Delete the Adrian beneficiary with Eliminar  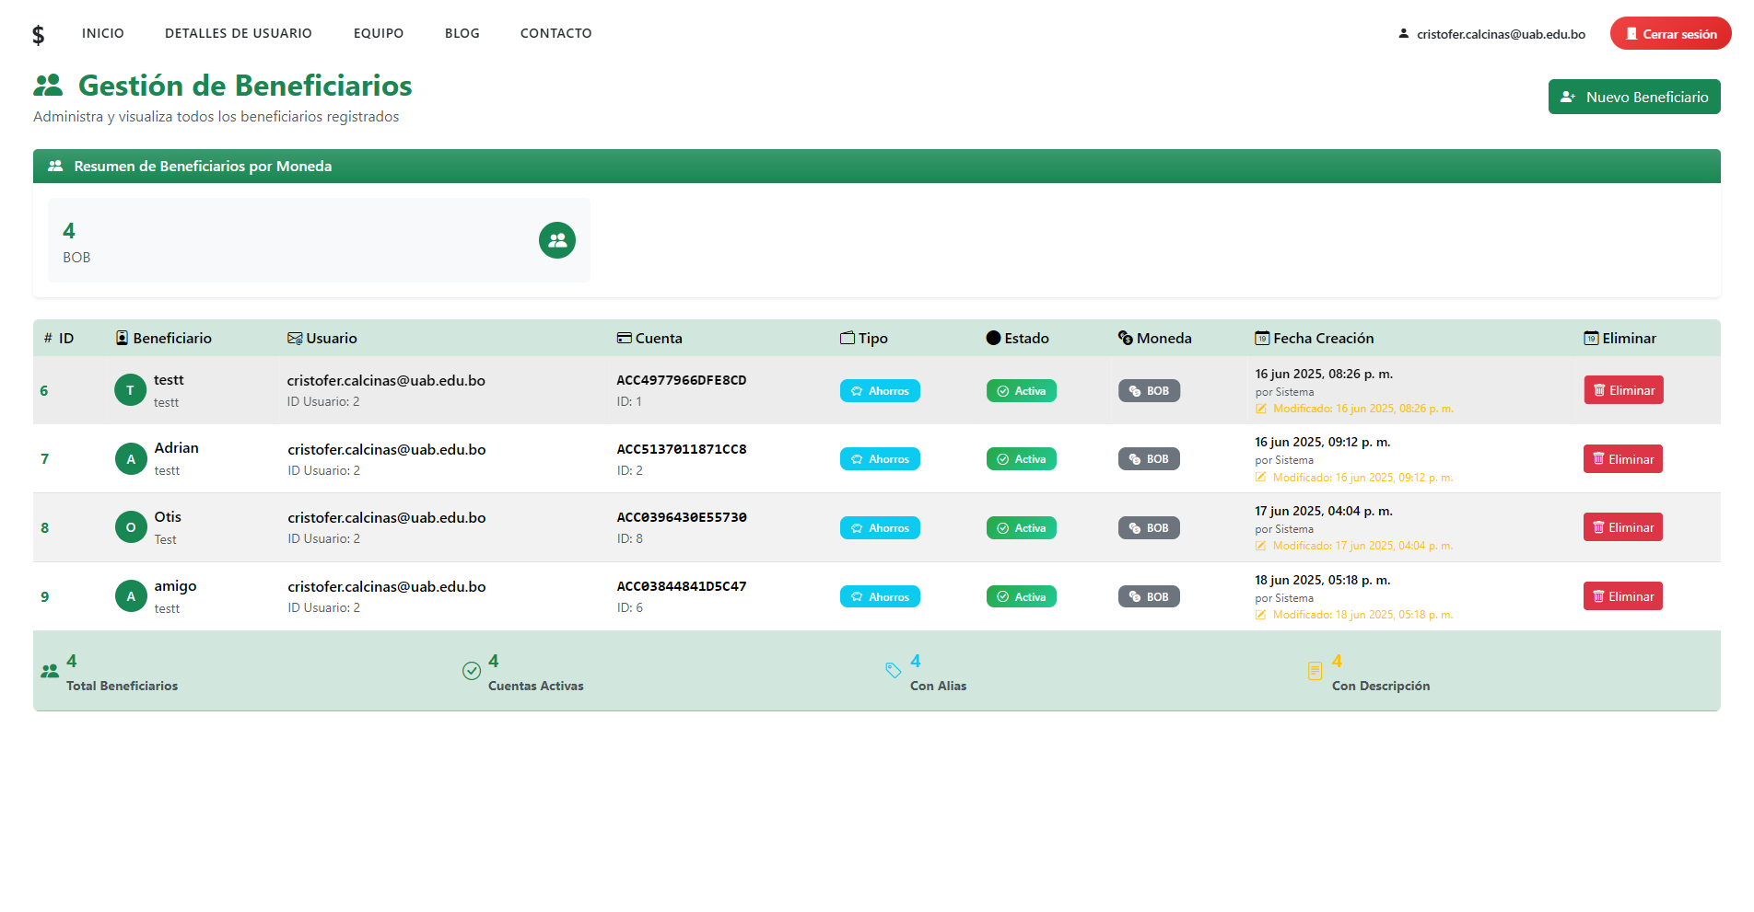click(1623, 459)
